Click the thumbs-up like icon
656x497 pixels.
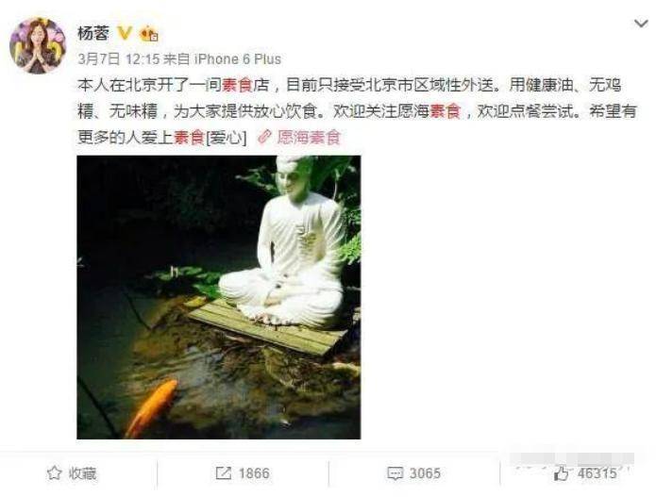tap(561, 473)
